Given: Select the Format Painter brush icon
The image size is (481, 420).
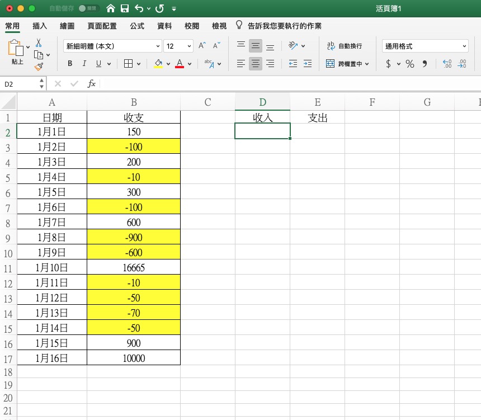Looking at the screenshot, I should click(x=39, y=67).
